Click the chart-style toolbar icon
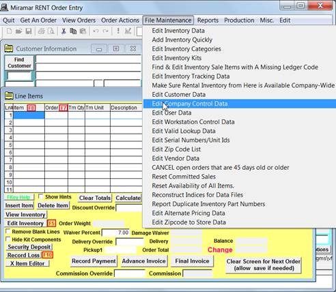 click(128, 31)
